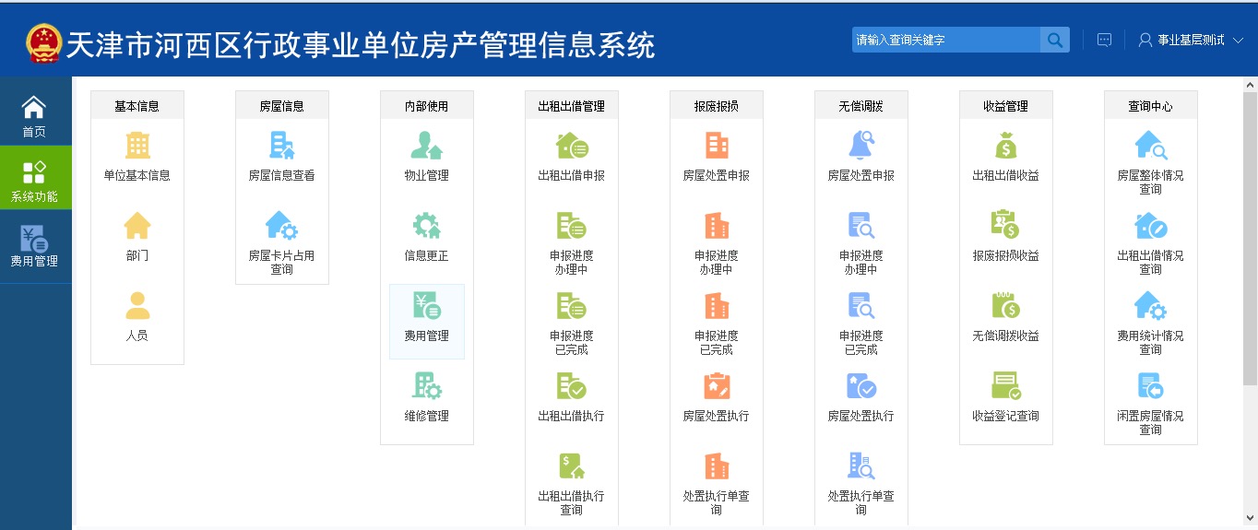Open the 单位基本信息 icon

click(x=137, y=146)
